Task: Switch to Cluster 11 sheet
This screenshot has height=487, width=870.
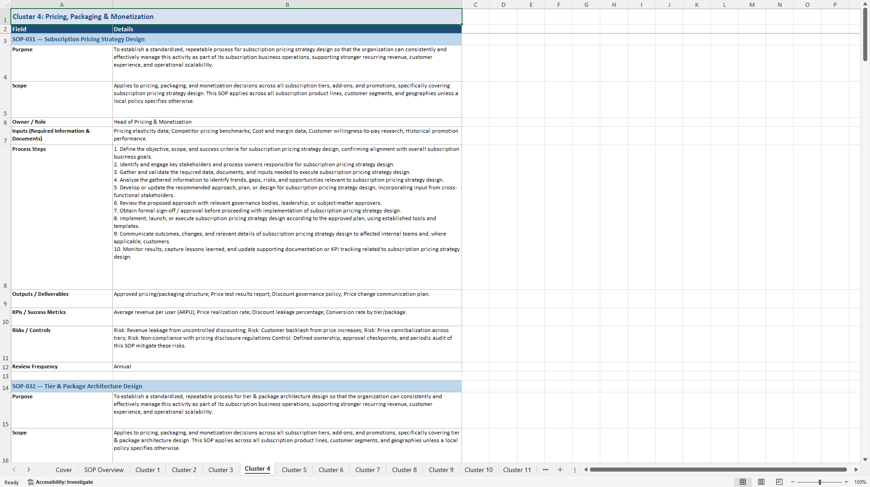Action: (x=517, y=470)
